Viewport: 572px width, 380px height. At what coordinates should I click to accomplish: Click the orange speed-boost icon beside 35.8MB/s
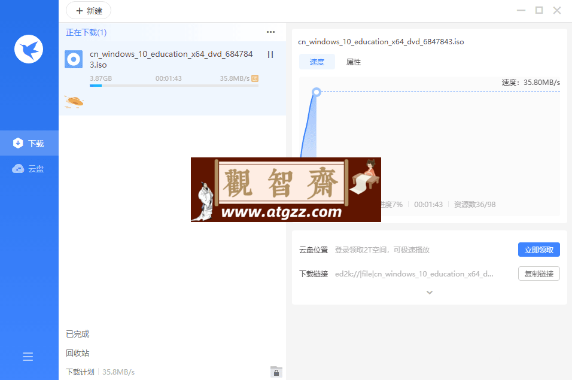[x=255, y=78]
